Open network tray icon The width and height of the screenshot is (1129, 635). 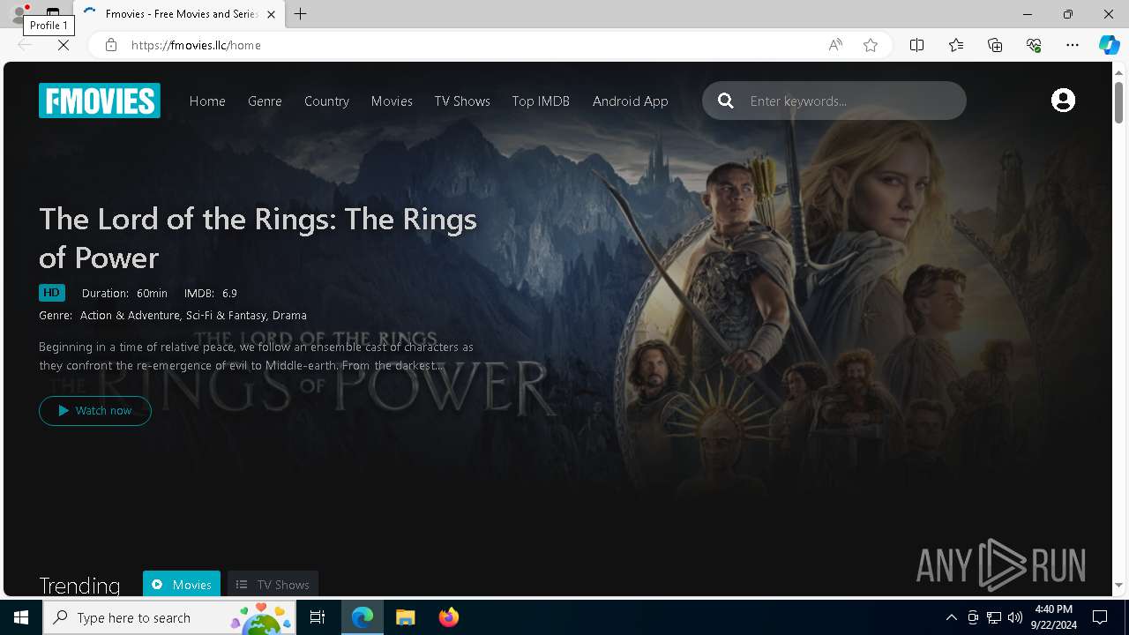click(x=994, y=617)
